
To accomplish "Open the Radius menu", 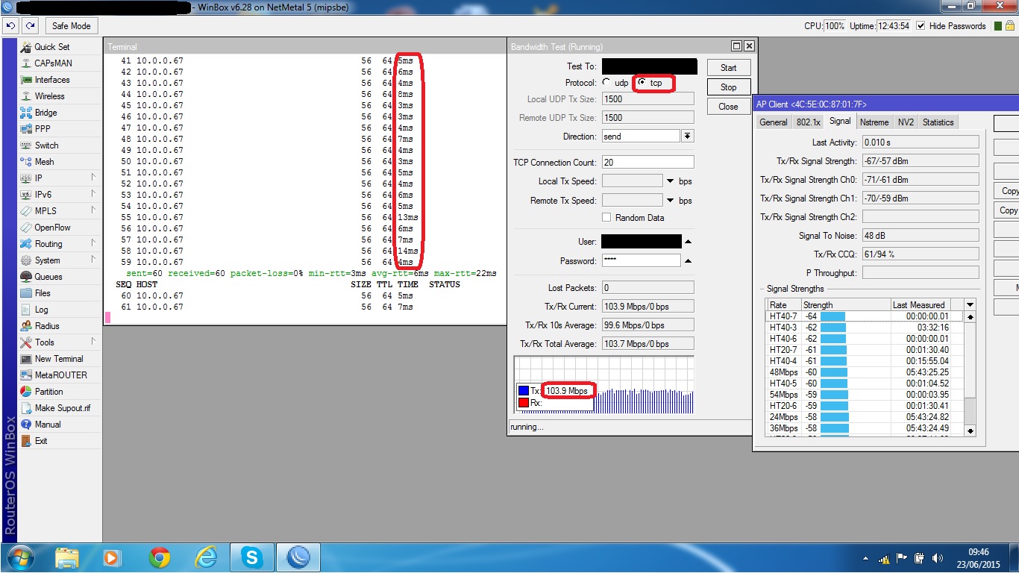I will point(46,326).
